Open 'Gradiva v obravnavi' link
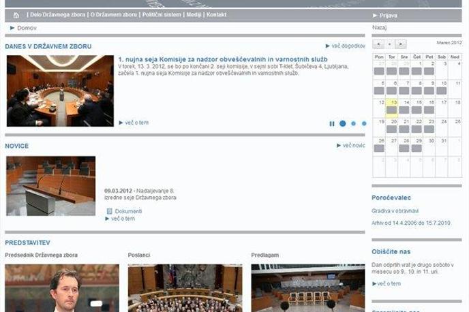469x312 pixels. 395,211
